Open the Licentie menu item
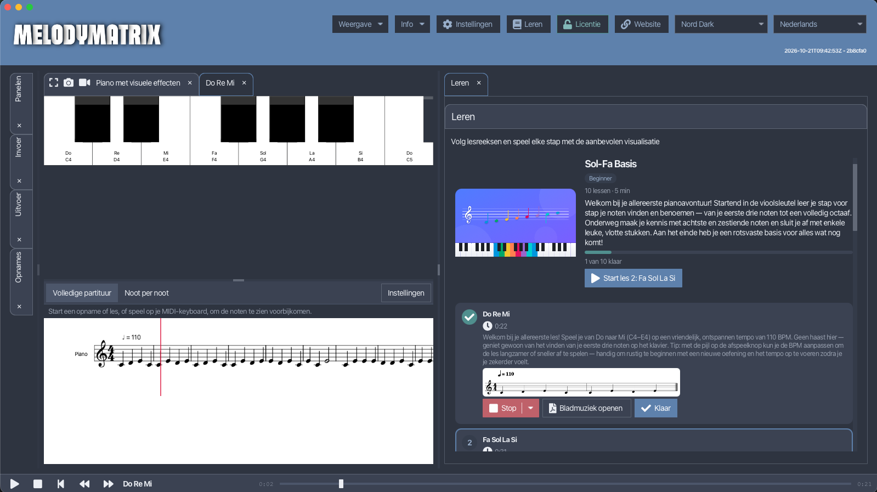This screenshot has width=877, height=492. (582, 24)
